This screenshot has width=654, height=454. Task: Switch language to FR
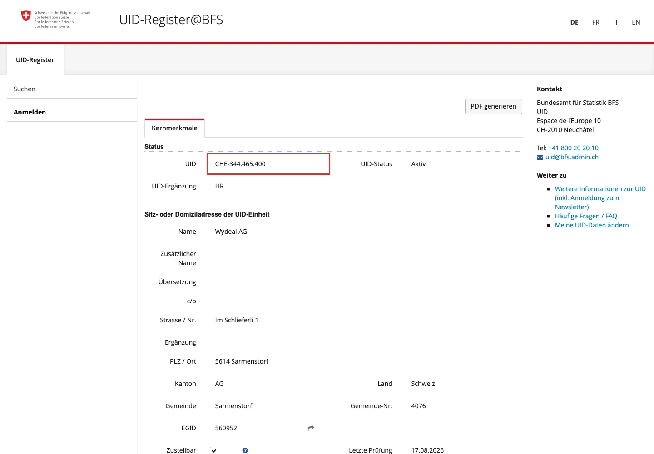pos(596,22)
